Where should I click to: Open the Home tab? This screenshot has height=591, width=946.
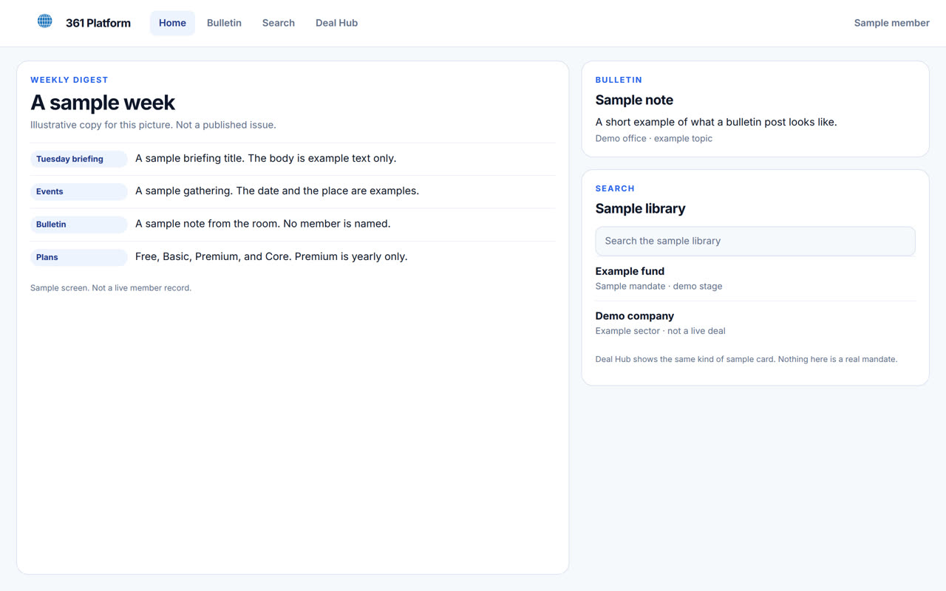coord(172,23)
